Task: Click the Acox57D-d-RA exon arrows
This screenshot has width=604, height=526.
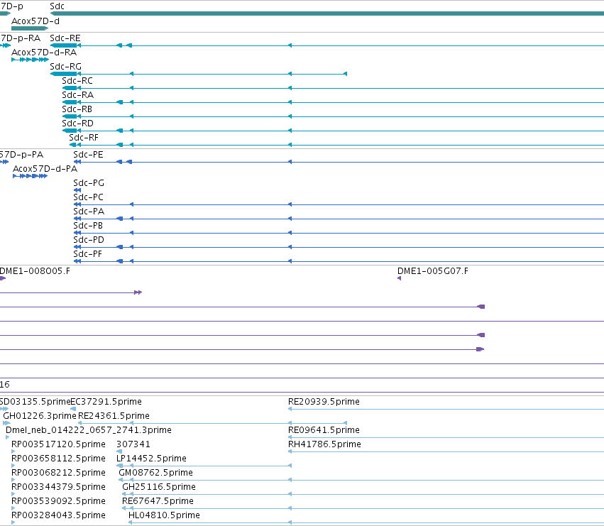Action: pos(30,60)
